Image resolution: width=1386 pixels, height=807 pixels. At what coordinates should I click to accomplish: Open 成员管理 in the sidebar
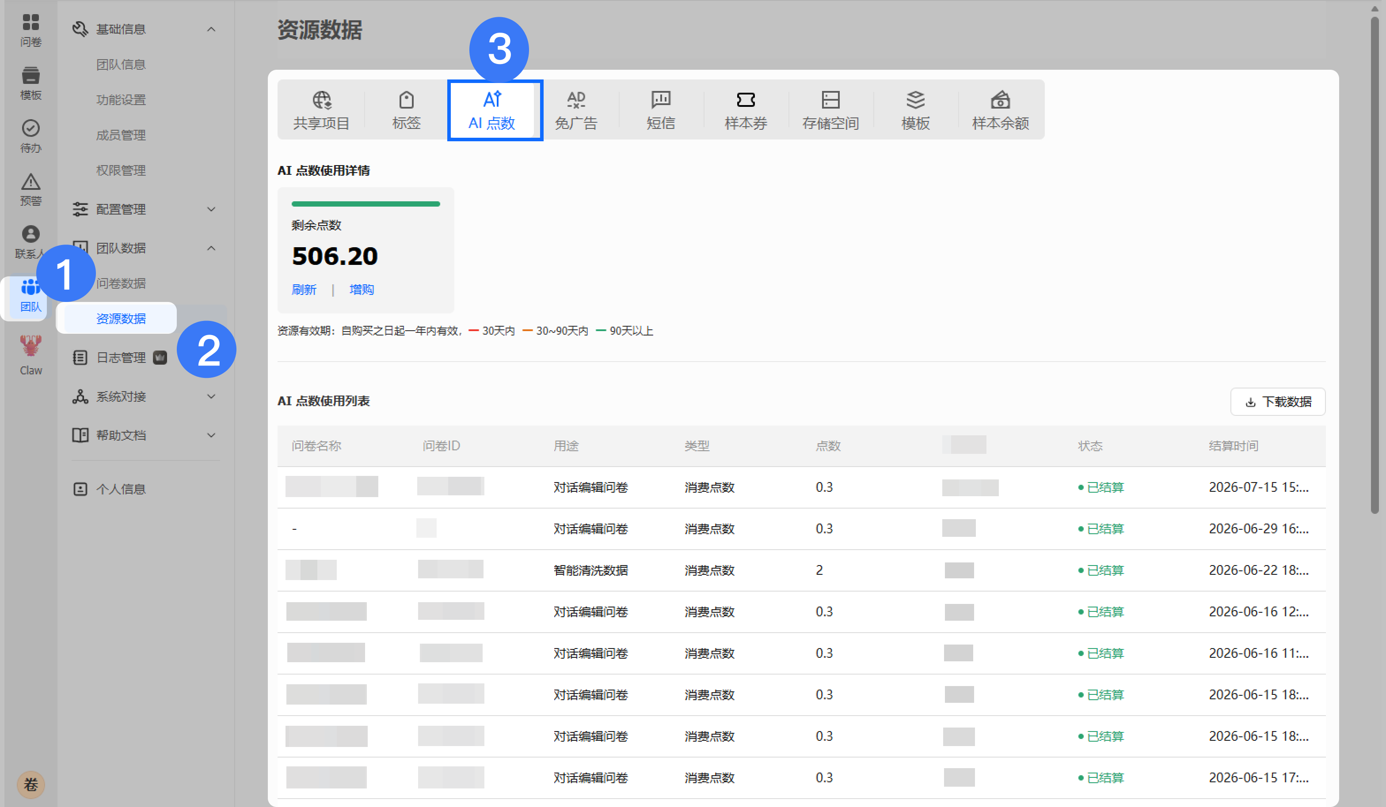[x=121, y=135]
